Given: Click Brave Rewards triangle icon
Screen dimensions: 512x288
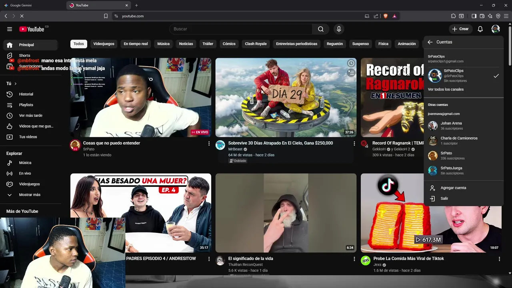Looking at the screenshot, I should [394, 16].
